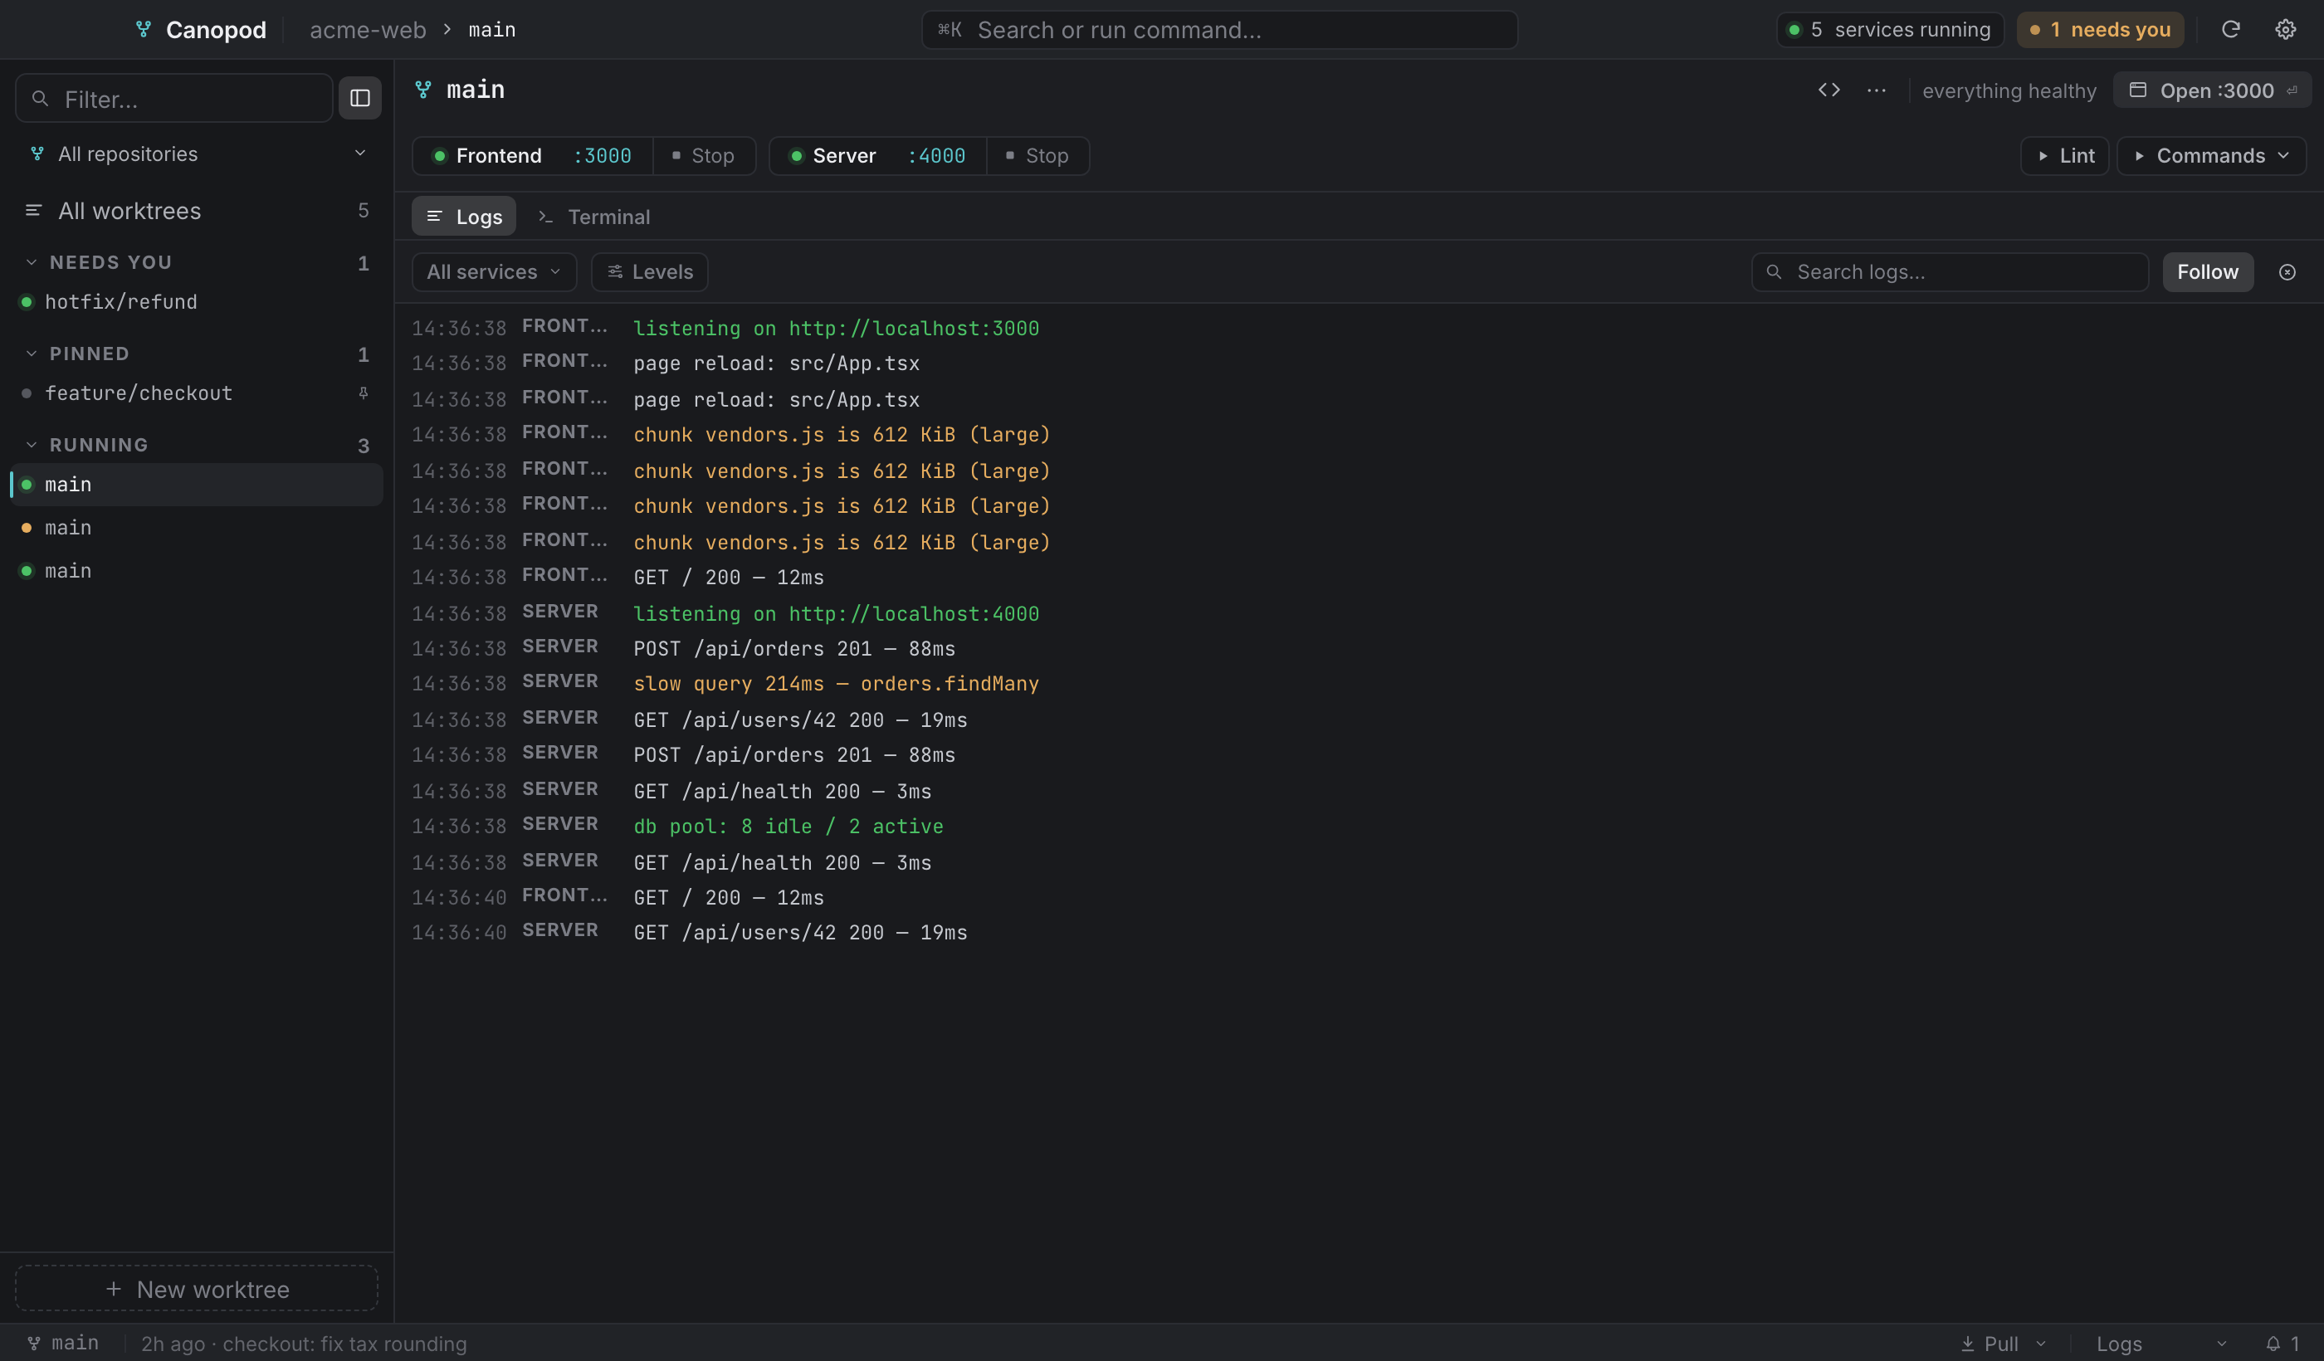Viewport: 2324px width, 1361px height.
Task: Open the Commands dropdown
Action: coord(2210,156)
